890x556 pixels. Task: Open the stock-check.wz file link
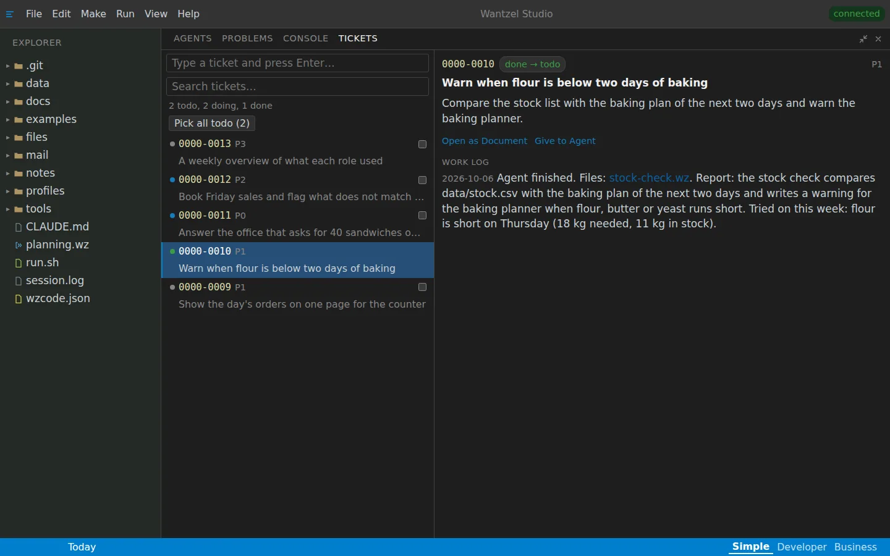tap(649, 178)
